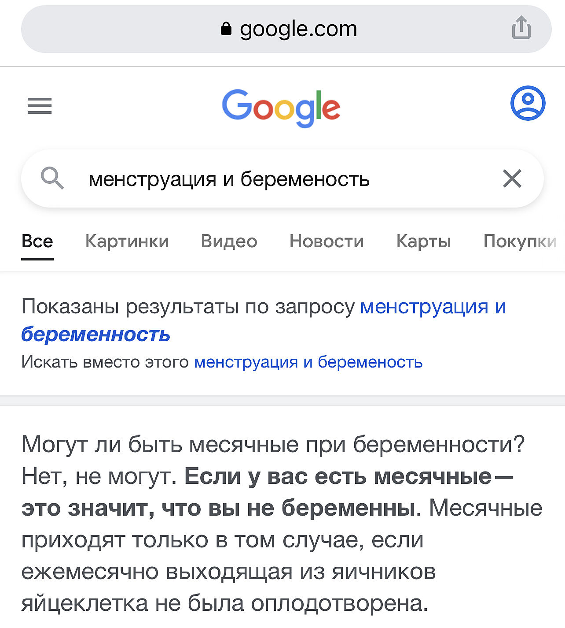565x628 pixels.
Task: Open the Видео tab
Action: coord(229,242)
